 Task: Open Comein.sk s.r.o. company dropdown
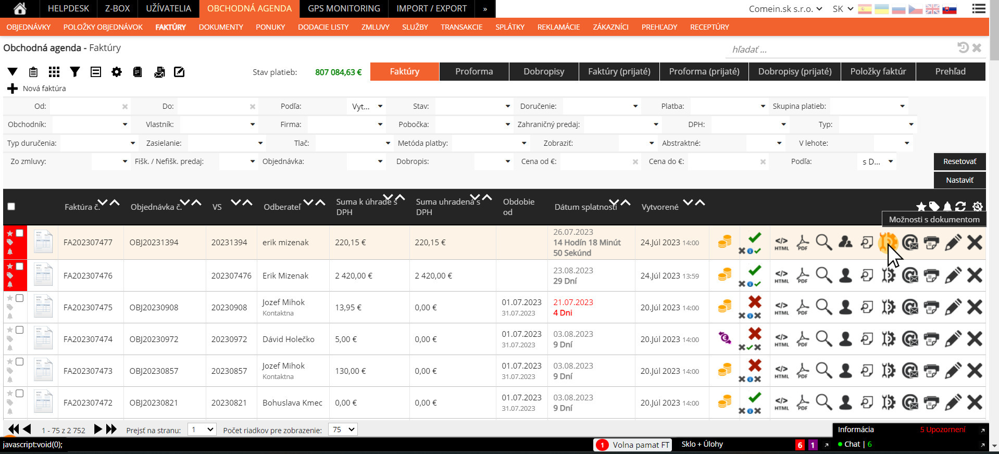pyautogui.click(x=785, y=9)
